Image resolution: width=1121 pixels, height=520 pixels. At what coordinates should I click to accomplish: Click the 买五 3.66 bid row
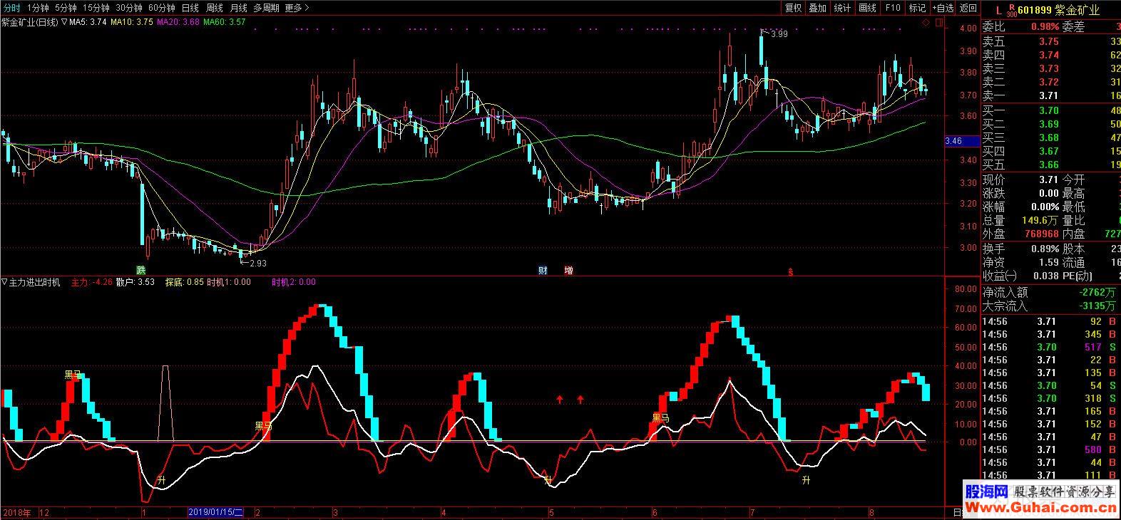1051,165
